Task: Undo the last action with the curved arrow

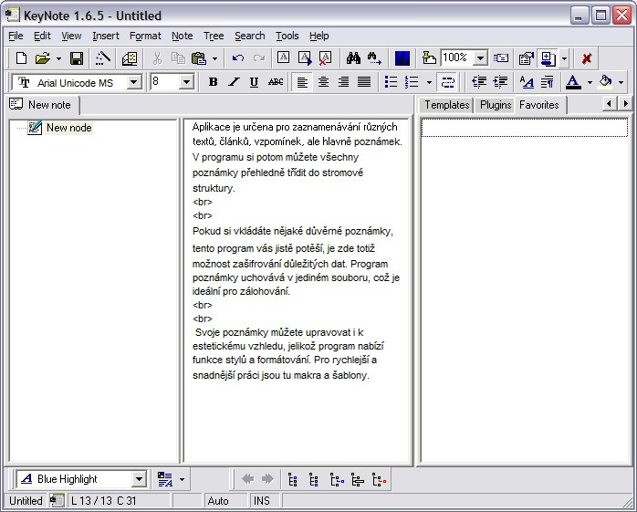Action: coord(238,58)
